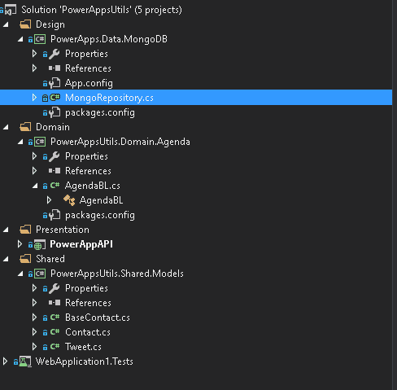Click the Solution 'PowerAppsUtils' Visual Studio icon
Viewport: 397px width, 390px height.
[11, 10]
